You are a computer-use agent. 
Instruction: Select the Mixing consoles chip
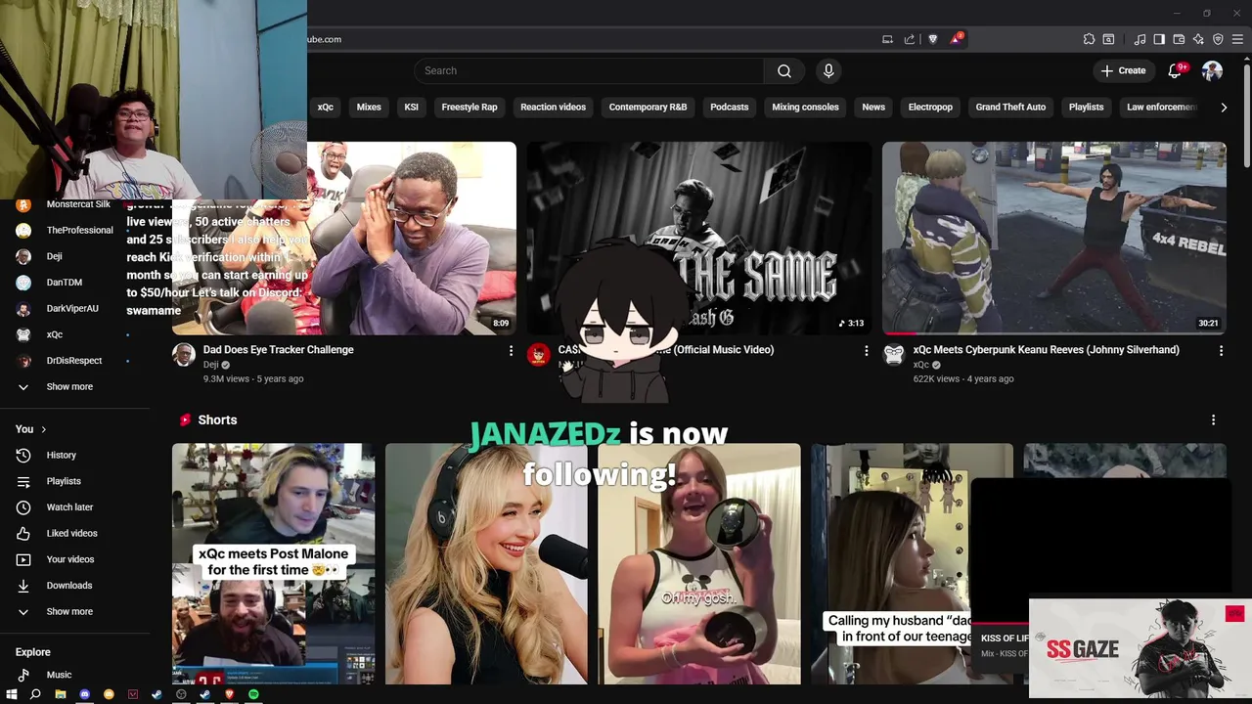805,107
